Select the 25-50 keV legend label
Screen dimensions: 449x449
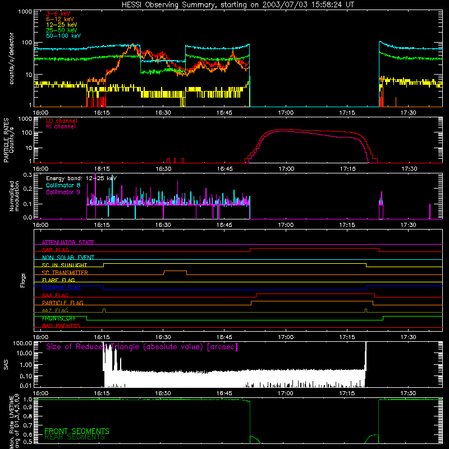[x=61, y=30]
